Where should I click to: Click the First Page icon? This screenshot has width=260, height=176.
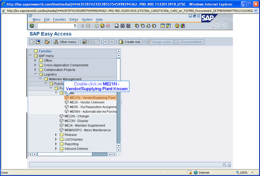click(137, 26)
